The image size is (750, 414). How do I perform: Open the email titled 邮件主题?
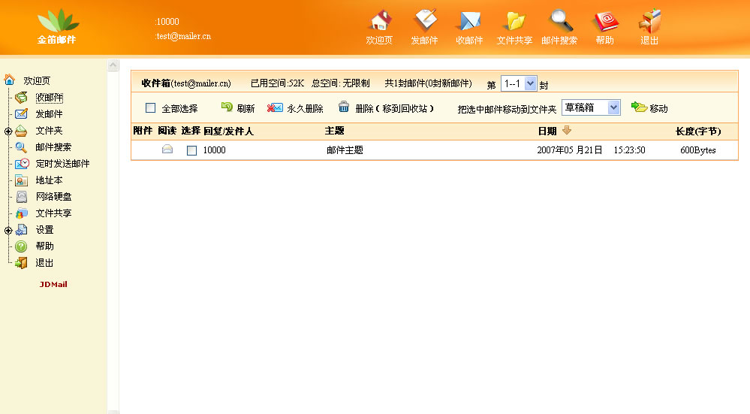pyautogui.click(x=345, y=150)
